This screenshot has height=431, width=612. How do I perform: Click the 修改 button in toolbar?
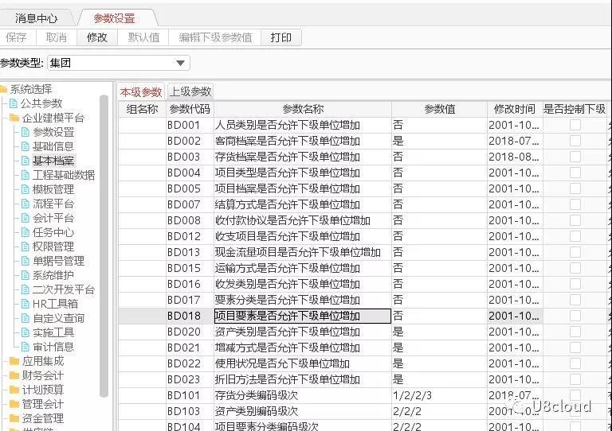[96, 37]
